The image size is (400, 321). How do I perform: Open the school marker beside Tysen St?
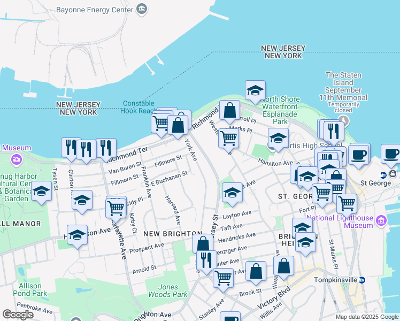(41, 192)
